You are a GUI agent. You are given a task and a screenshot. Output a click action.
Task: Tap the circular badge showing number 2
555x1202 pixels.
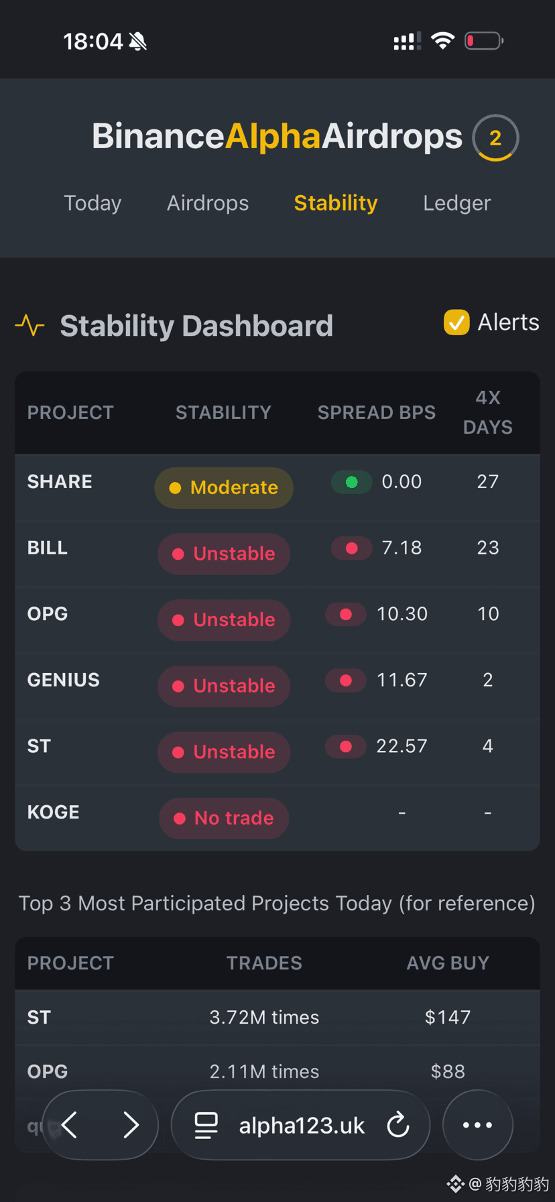pos(495,138)
